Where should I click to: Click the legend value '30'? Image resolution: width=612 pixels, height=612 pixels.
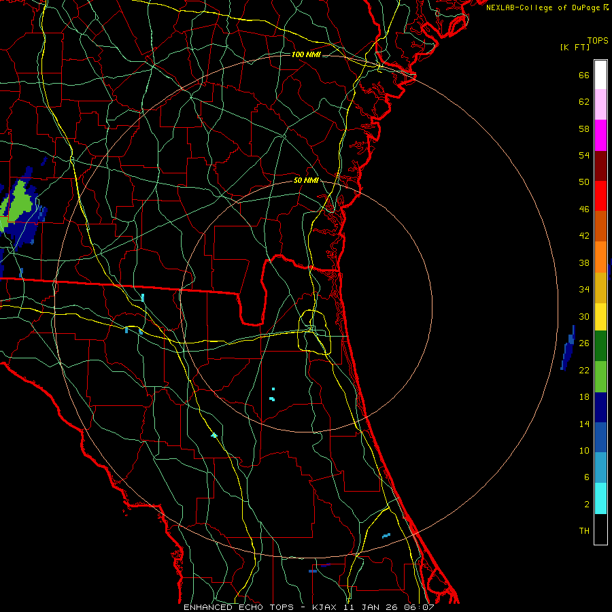coord(584,316)
